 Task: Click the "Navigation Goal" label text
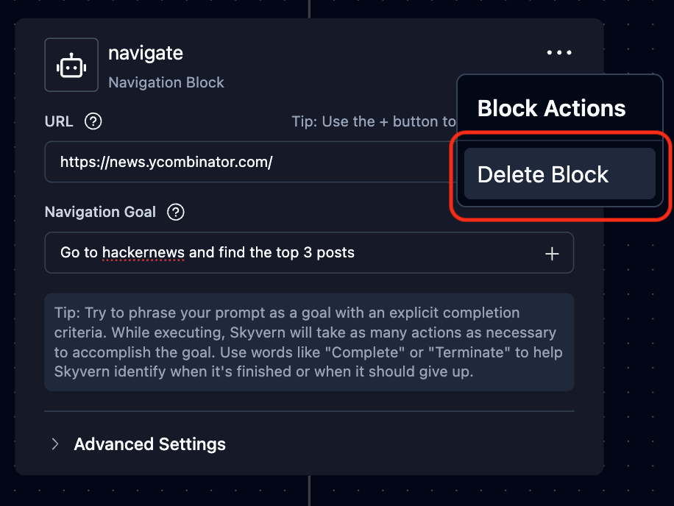coord(100,213)
